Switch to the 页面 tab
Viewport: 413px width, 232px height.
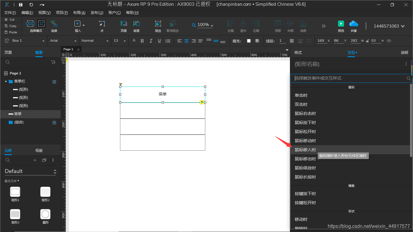[8, 52]
